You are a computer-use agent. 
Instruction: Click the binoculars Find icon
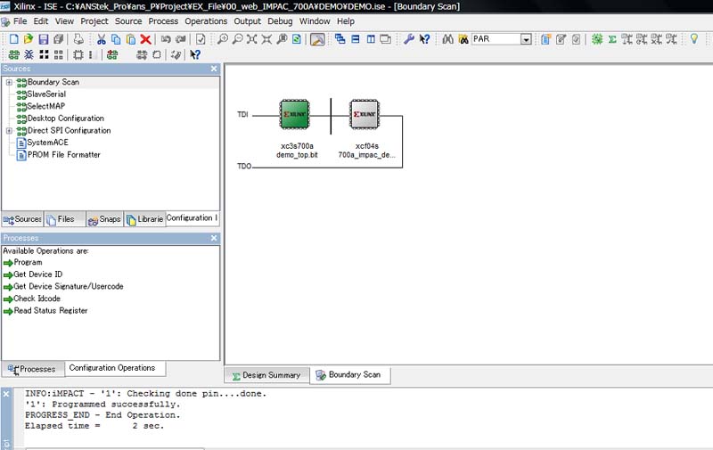448,39
